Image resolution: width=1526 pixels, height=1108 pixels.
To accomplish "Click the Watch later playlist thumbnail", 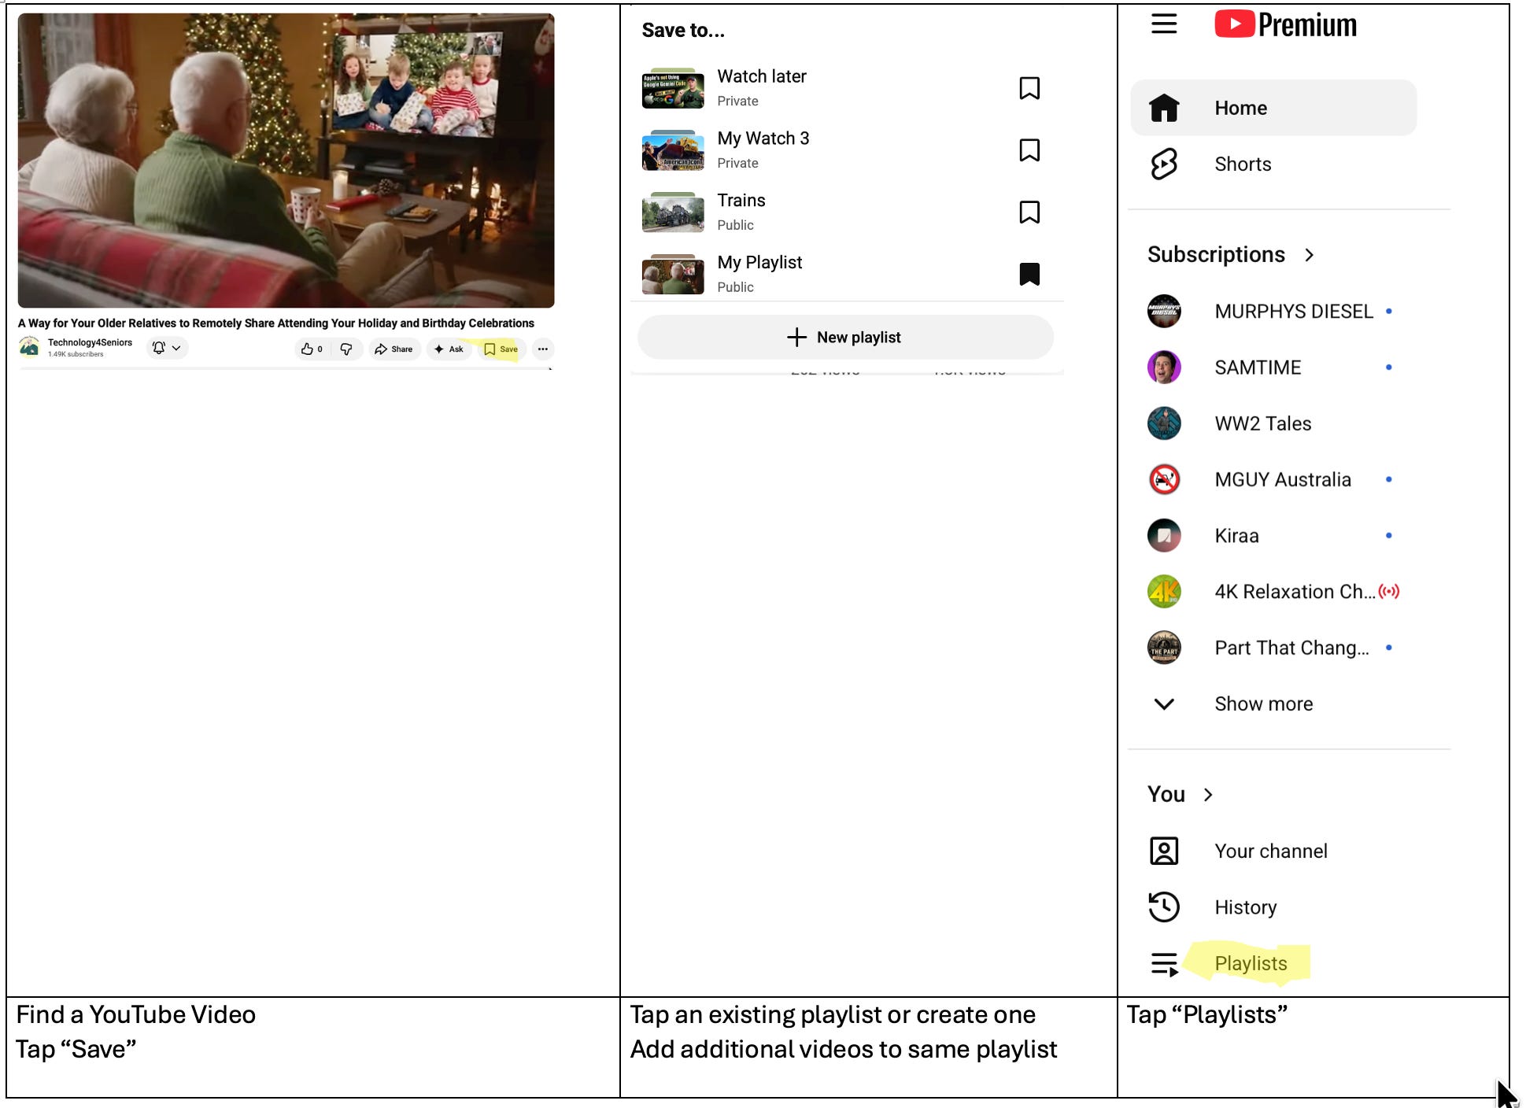I will (673, 88).
